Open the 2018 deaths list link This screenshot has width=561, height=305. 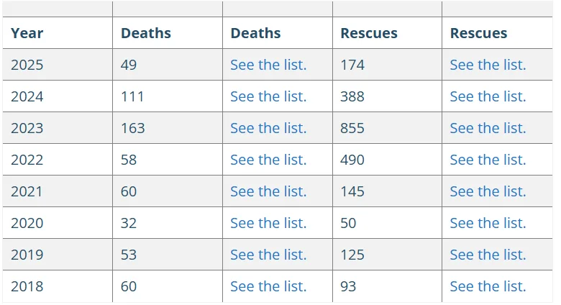(268, 286)
